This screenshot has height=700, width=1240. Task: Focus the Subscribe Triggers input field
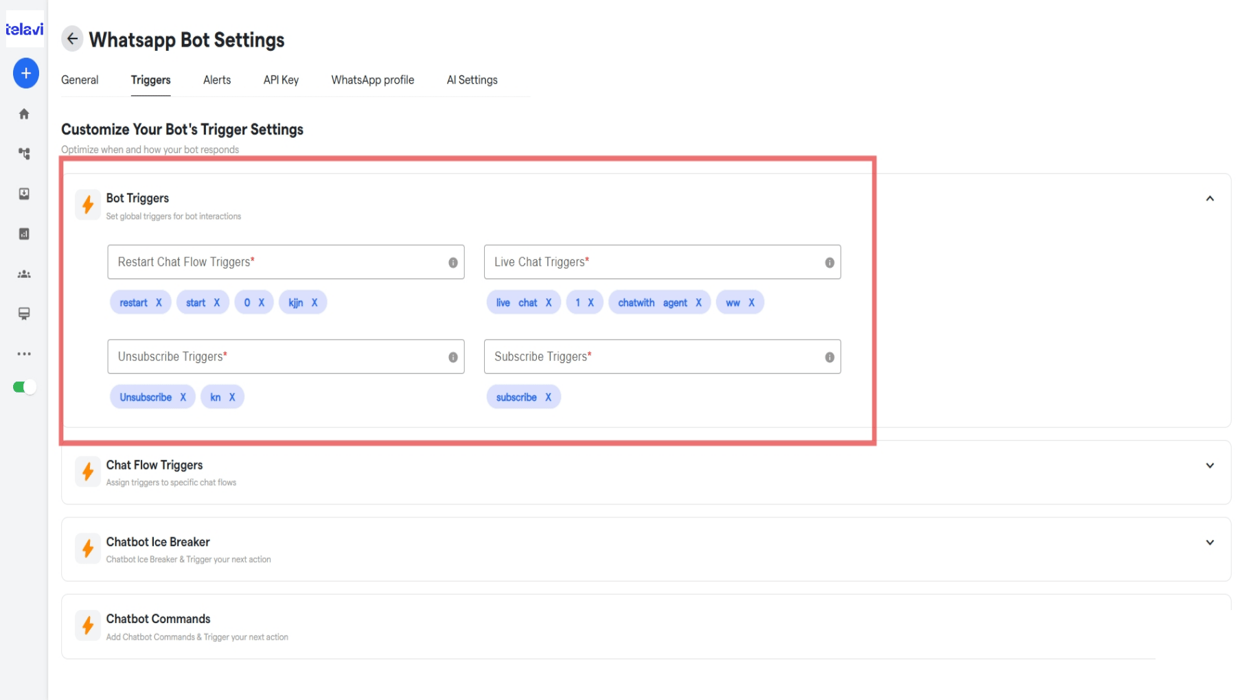[x=662, y=357]
